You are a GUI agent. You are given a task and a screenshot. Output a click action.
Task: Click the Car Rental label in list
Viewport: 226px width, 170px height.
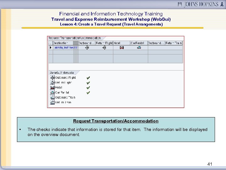point(62,92)
